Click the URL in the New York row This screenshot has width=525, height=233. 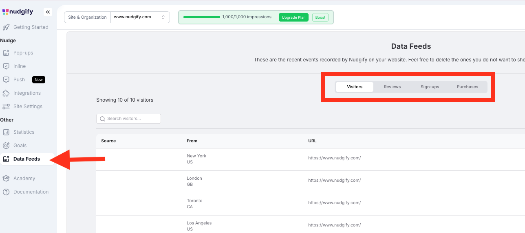tap(334, 158)
